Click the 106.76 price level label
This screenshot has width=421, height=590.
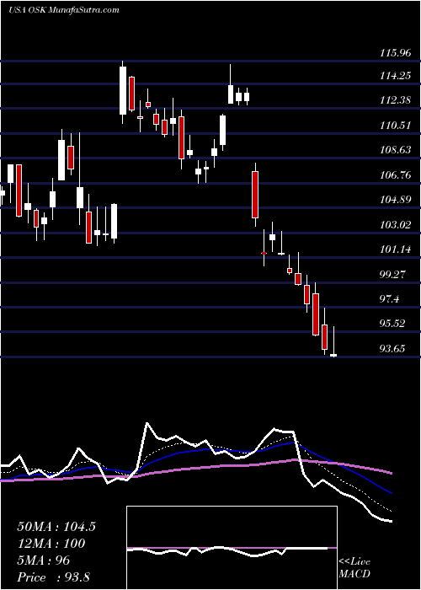(396, 175)
